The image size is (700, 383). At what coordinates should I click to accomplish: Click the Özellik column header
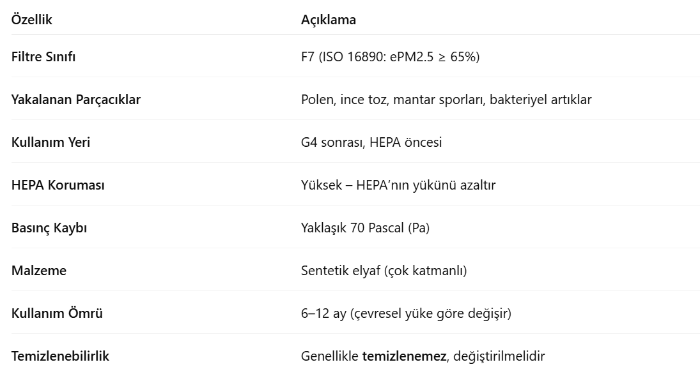point(32,20)
